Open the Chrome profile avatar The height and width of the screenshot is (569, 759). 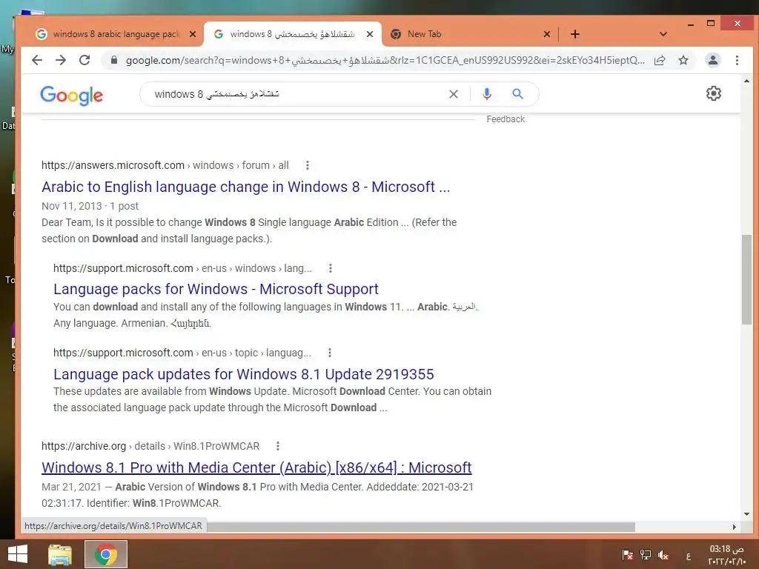pyautogui.click(x=713, y=60)
